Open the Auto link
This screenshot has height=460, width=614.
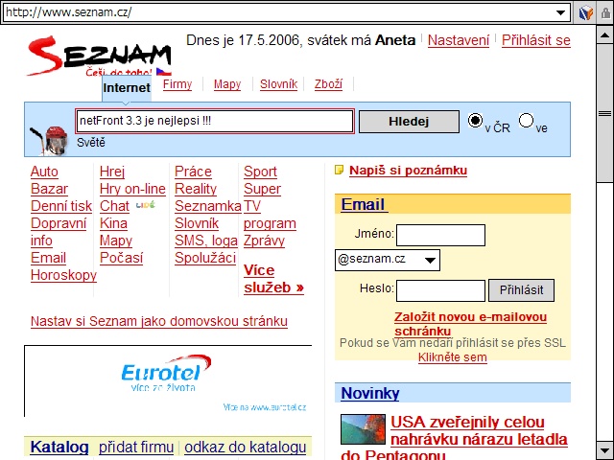coord(44,172)
